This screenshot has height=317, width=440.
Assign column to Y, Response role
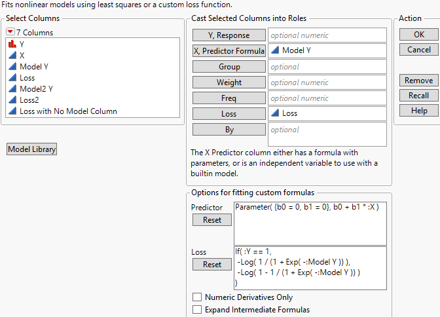[x=229, y=35]
